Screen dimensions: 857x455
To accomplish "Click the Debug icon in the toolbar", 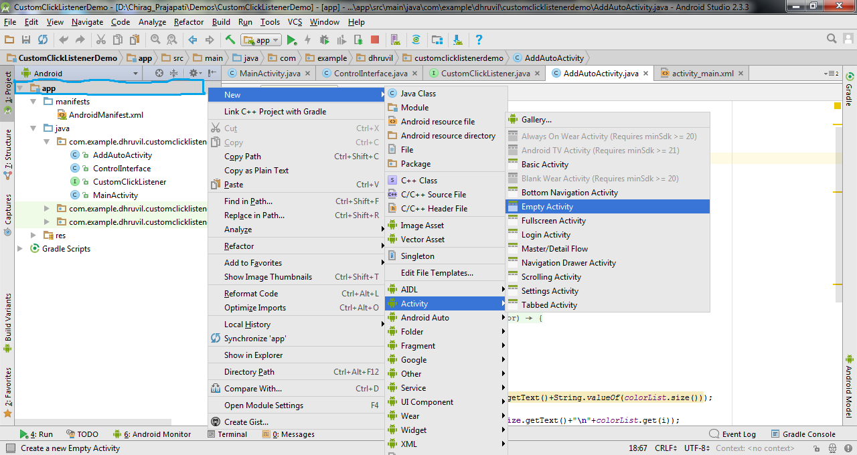I will [x=325, y=39].
